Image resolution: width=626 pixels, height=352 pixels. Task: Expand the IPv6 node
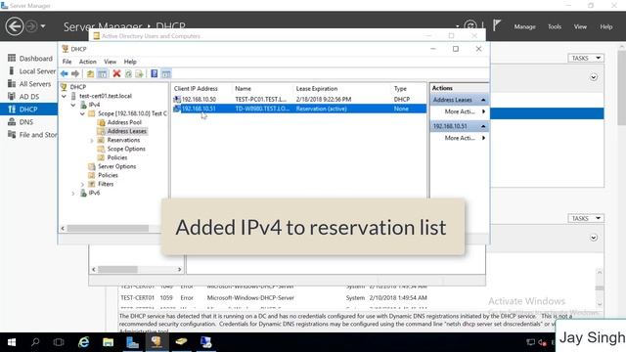click(x=73, y=194)
